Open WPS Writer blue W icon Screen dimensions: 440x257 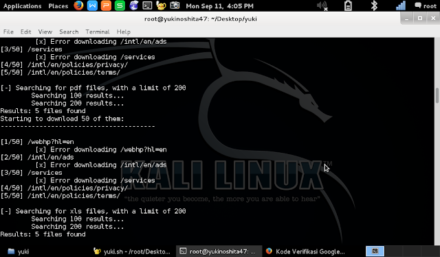tap(92, 5)
